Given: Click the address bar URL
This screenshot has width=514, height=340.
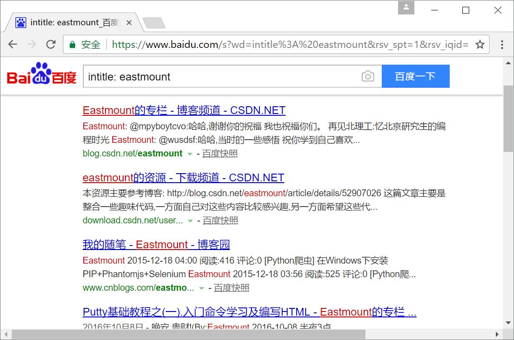Looking at the screenshot, I should coord(290,44).
